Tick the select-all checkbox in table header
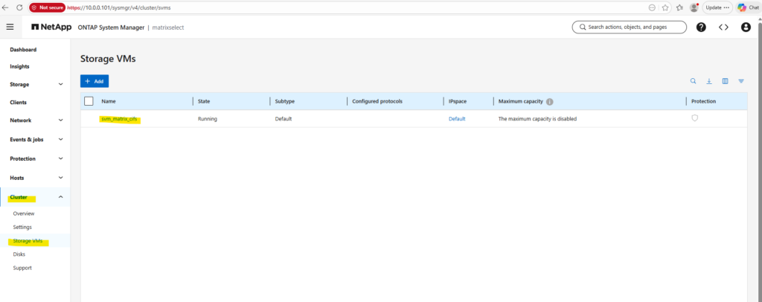Viewport: 762px width, 302px height. (x=89, y=101)
